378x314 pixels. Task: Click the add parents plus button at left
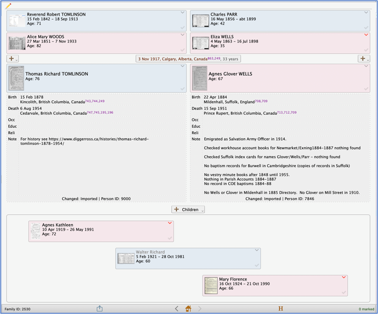click(12, 59)
